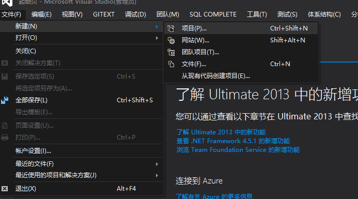Open the SQL COMPLETE menu

click(213, 14)
